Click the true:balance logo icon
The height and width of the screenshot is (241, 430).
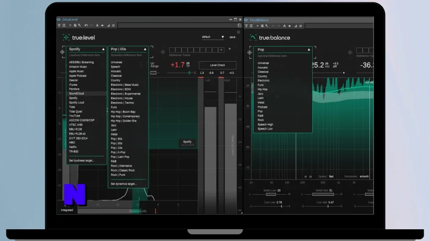[x=253, y=37]
